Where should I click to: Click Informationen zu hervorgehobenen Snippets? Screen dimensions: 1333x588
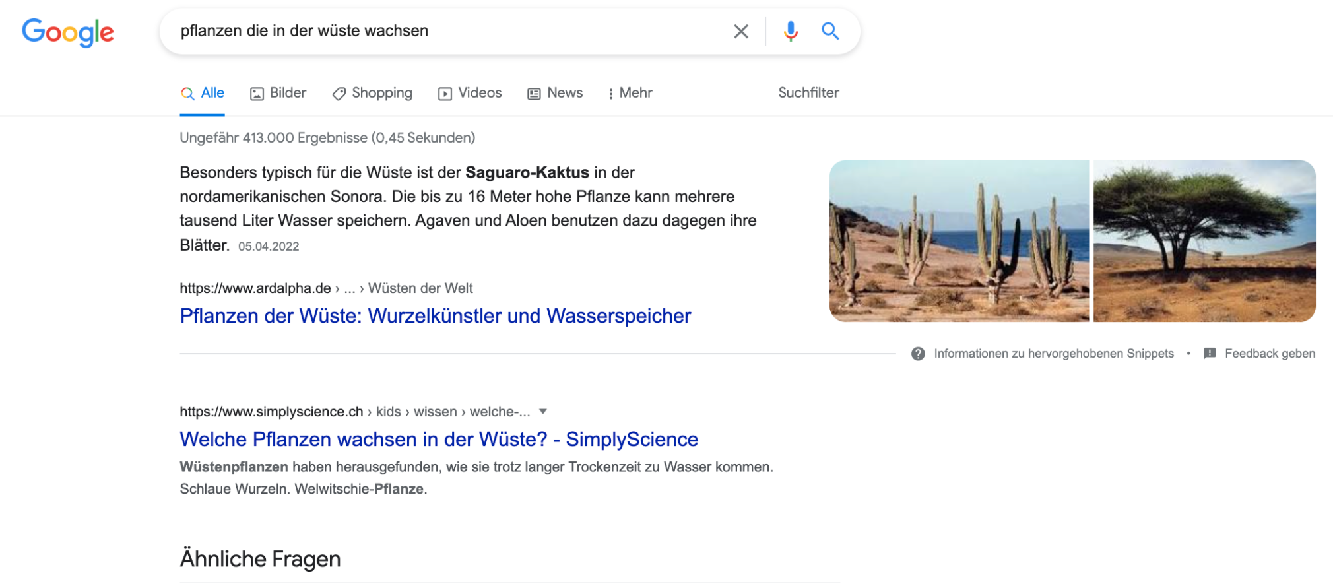click(x=1053, y=353)
